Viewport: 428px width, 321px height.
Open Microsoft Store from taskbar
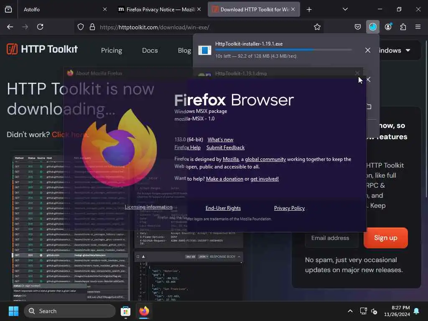tap(125, 311)
